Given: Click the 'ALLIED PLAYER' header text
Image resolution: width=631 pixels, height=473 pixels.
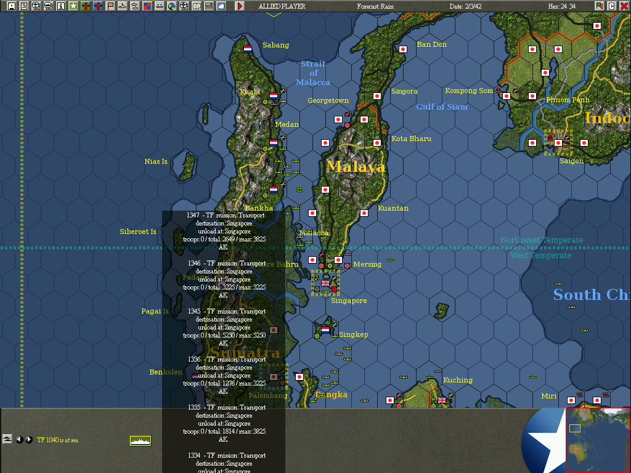Looking at the screenshot, I should coord(282,6).
